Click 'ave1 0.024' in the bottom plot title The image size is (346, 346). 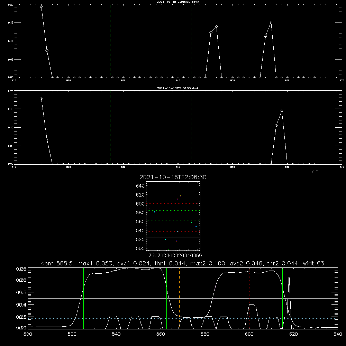(x=134, y=263)
